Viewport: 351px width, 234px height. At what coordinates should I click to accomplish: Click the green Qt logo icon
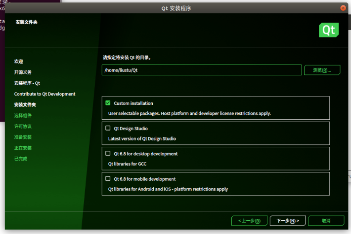(329, 30)
